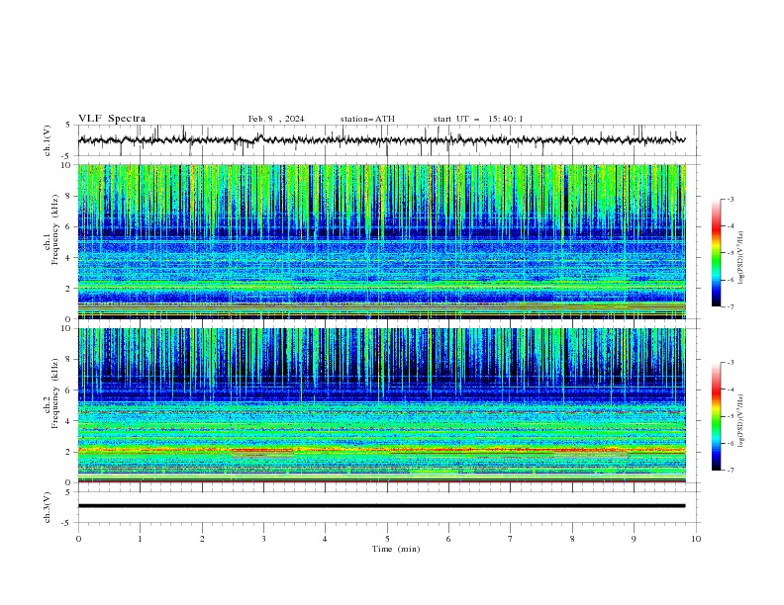Click the "4" minute tick label on the time axis
This screenshot has height=605, width=784.
pos(325,539)
